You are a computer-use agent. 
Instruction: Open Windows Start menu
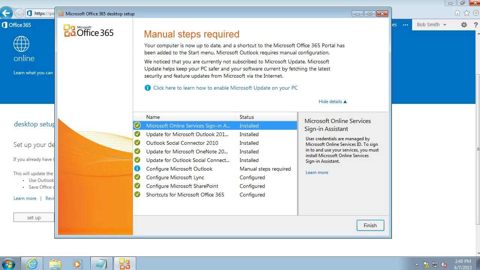tap(8, 264)
